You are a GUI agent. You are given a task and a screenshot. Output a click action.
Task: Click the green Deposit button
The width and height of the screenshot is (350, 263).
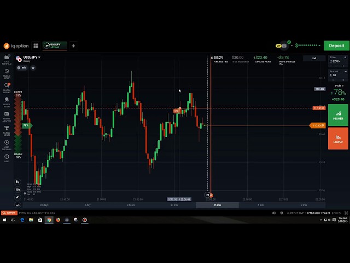[336, 46]
